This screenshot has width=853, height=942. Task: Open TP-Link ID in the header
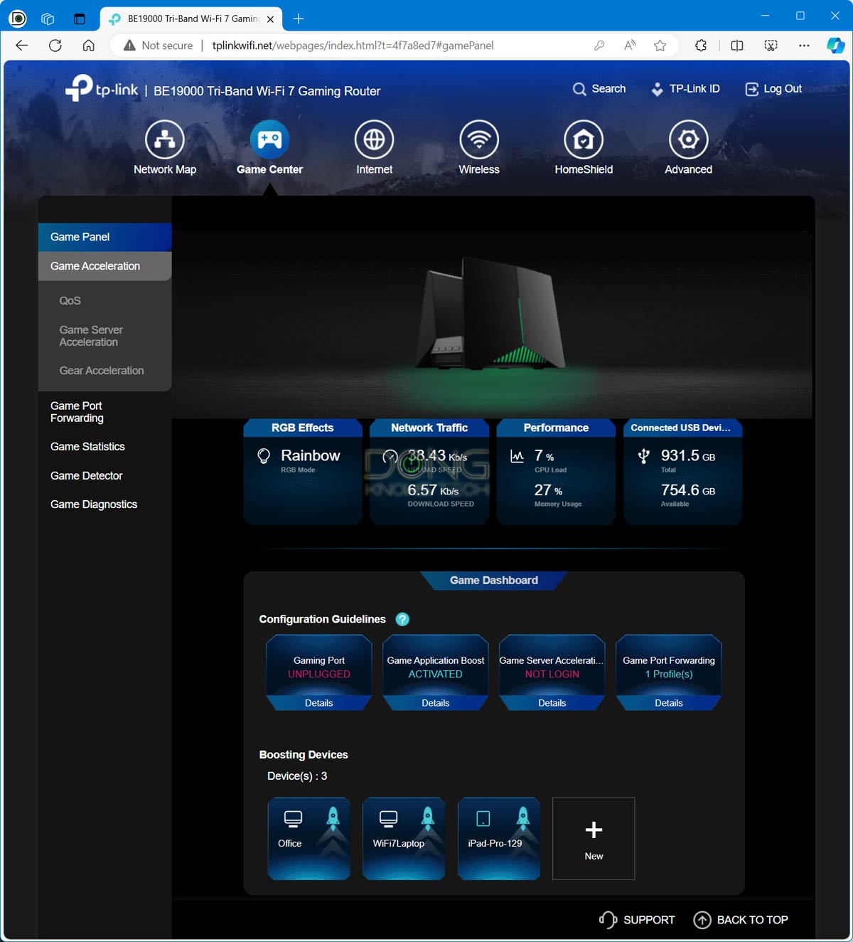point(685,89)
